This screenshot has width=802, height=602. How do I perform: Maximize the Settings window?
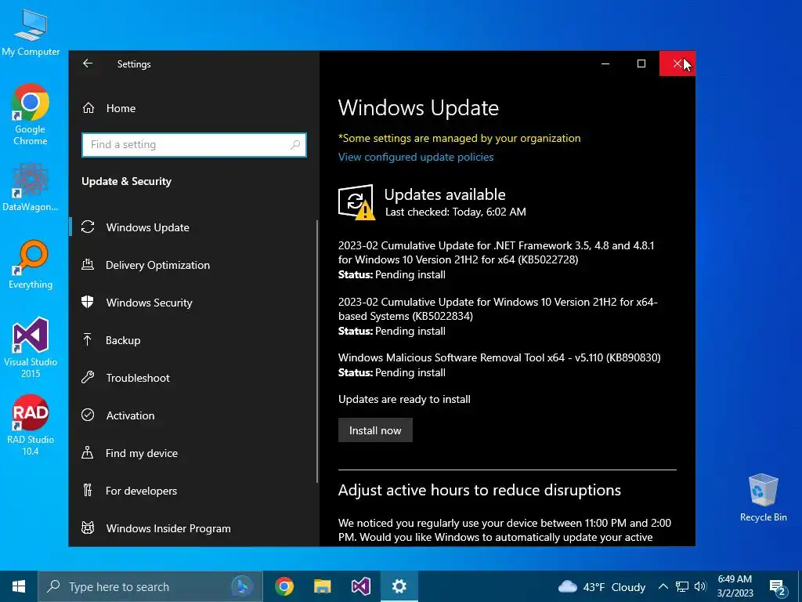tap(641, 63)
